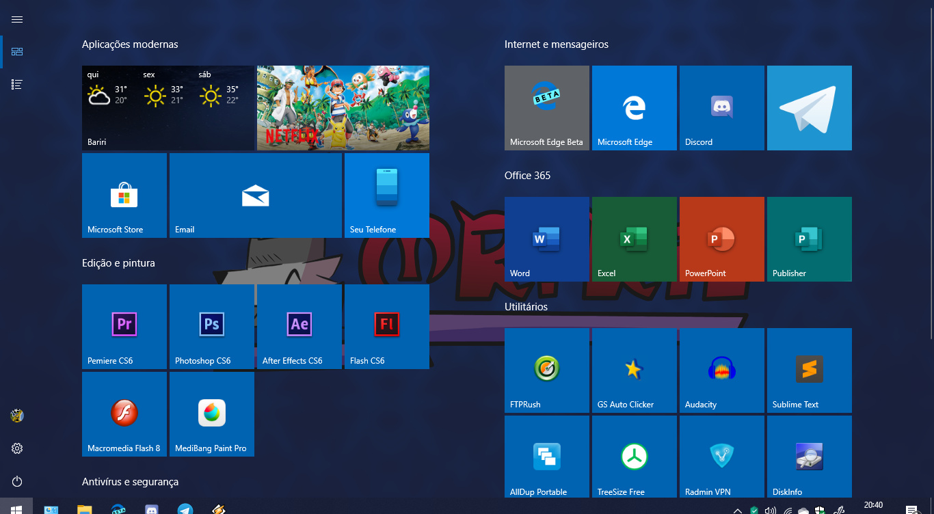Launch the After Effects CS6 tile

coord(299,327)
